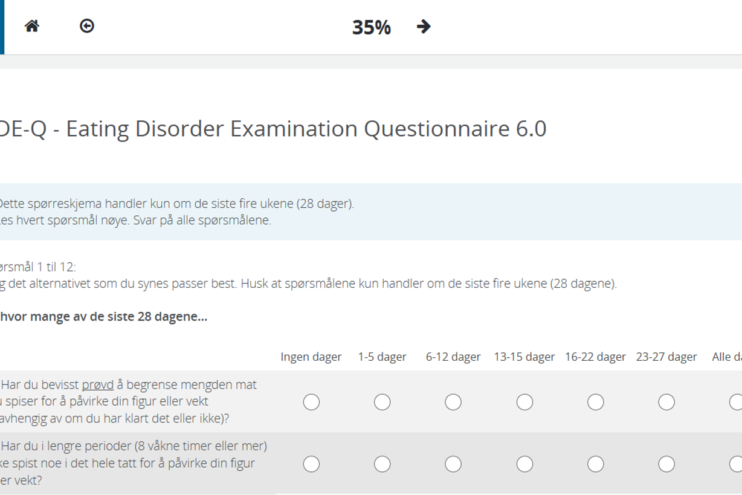Select the 'Alle dager' option for limiting food
The height and width of the screenshot is (495, 742).
[x=736, y=402]
